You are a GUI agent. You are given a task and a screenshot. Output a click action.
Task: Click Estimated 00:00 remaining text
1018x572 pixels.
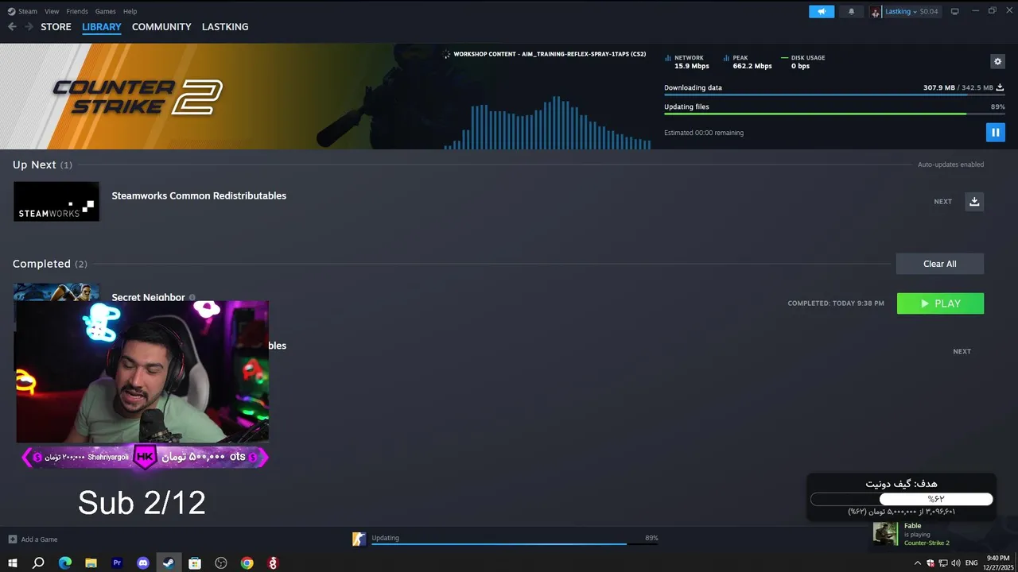[704, 133]
